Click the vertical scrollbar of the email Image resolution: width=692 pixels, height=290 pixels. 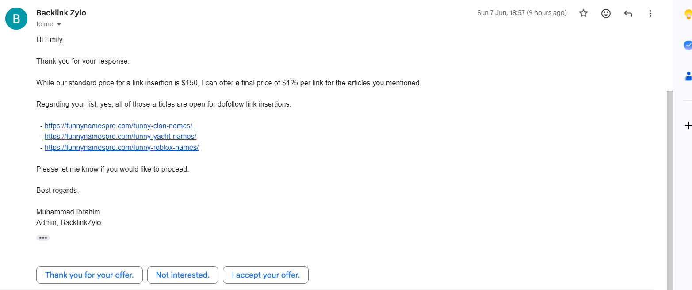[669, 190]
